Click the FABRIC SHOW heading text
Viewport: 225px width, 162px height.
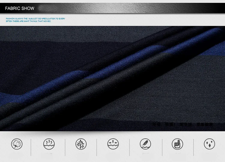(x=20, y=8)
